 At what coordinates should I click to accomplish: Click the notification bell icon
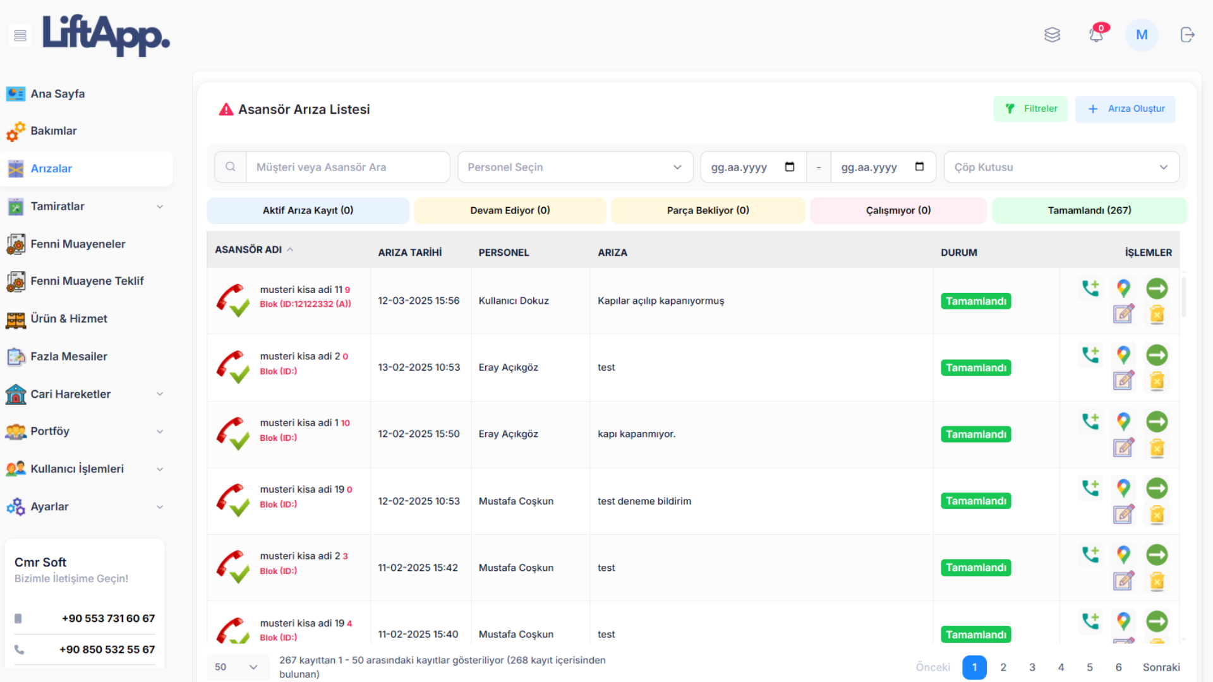coord(1096,35)
